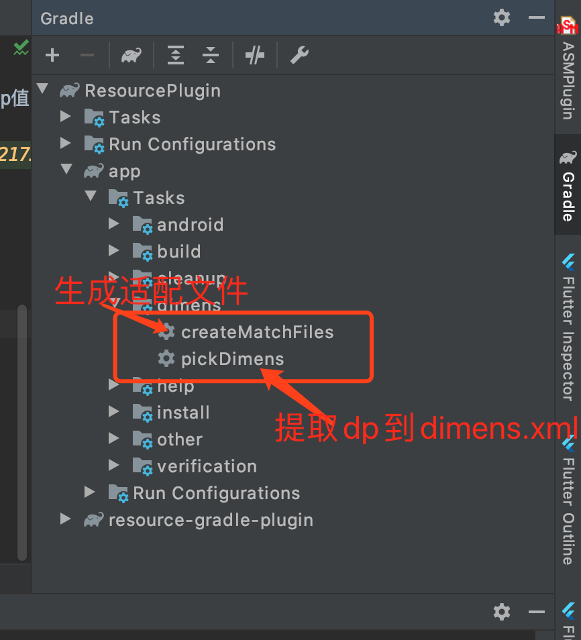
Task: Hide the Gradle tool window
Action: 536,17
